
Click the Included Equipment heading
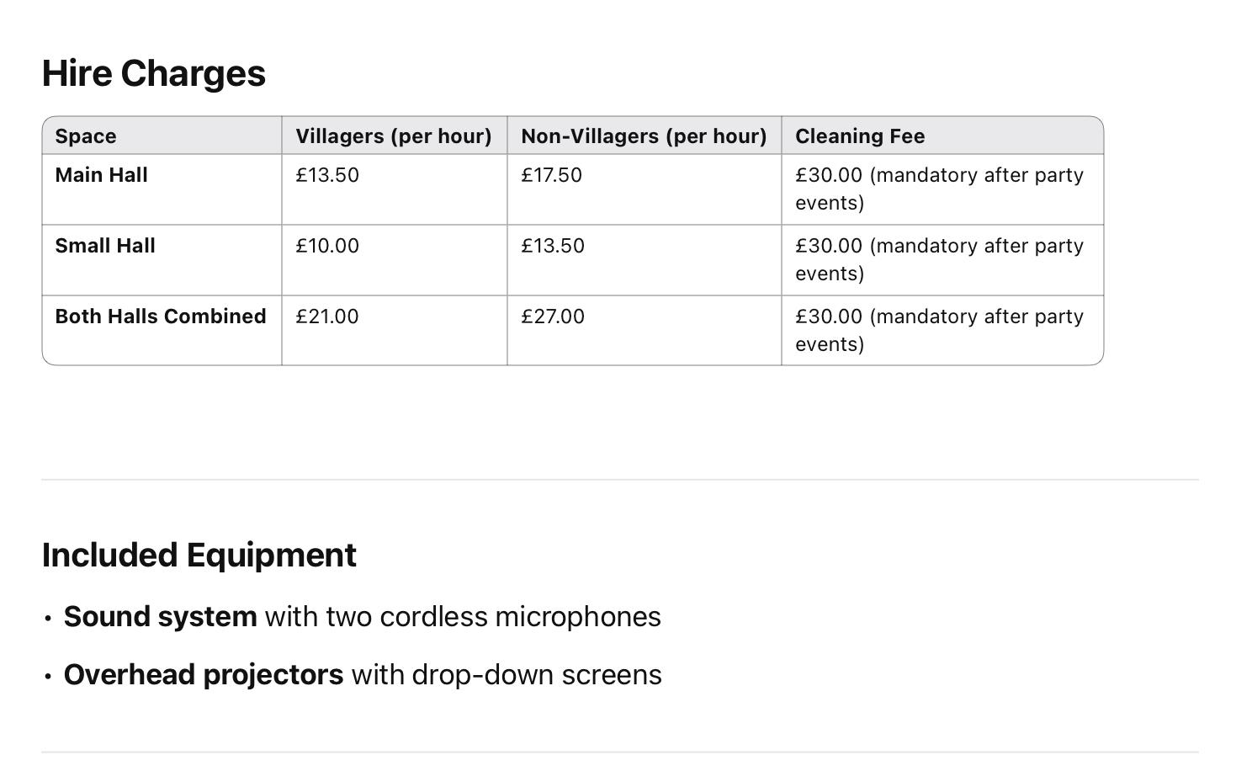pyautogui.click(x=199, y=556)
